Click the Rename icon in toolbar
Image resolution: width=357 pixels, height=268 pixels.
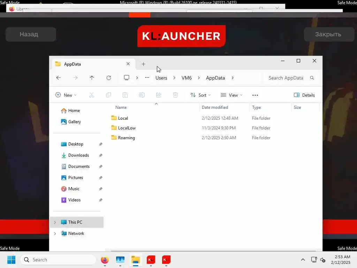coord(142,95)
